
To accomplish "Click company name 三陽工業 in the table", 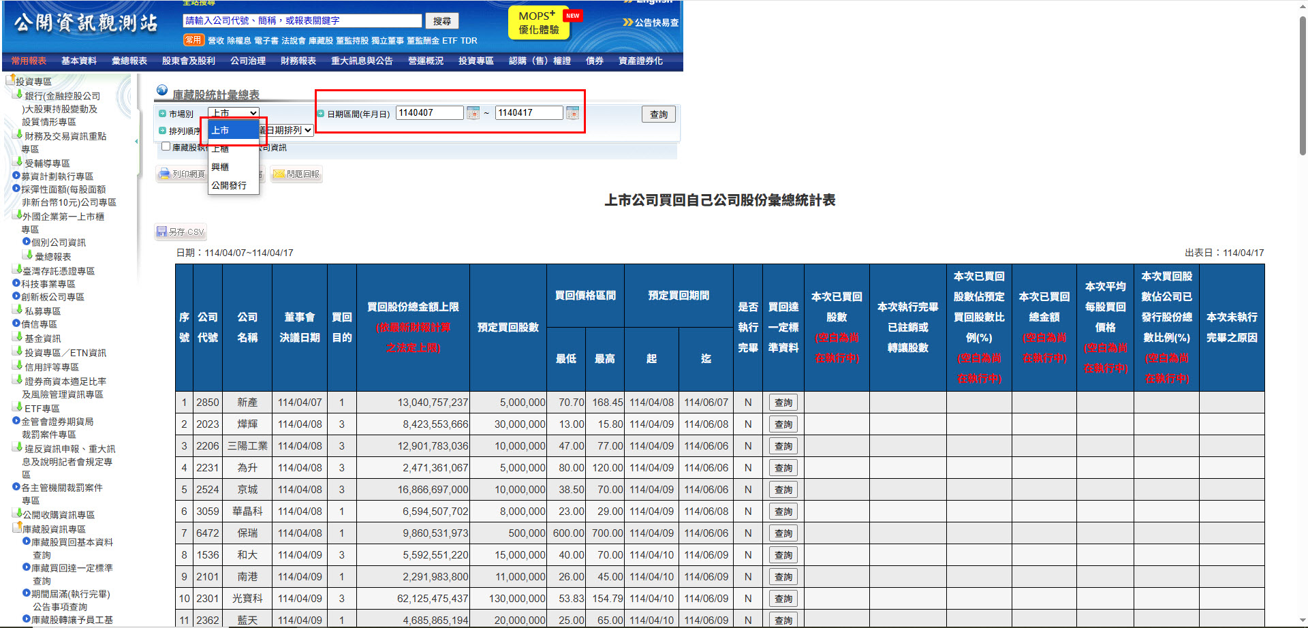I will (x=247, y=446).
